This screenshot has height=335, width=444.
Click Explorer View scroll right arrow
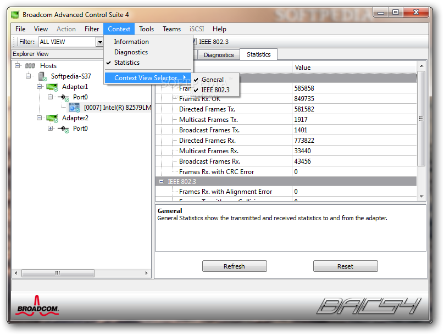146,273
